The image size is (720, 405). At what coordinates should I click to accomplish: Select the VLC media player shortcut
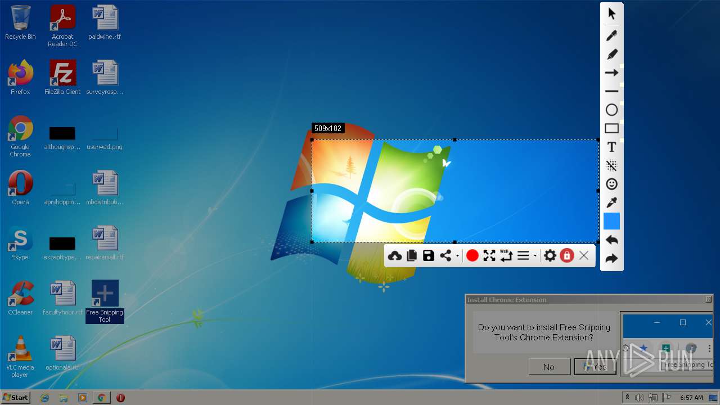click(20, 357)
